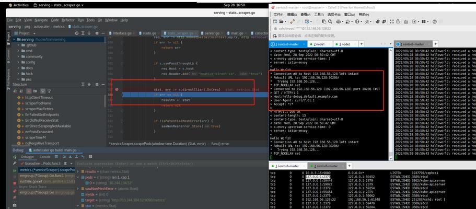Click Xshell's print toolbar icon
The width and height of the screenshot is (476, 209).
339,21
